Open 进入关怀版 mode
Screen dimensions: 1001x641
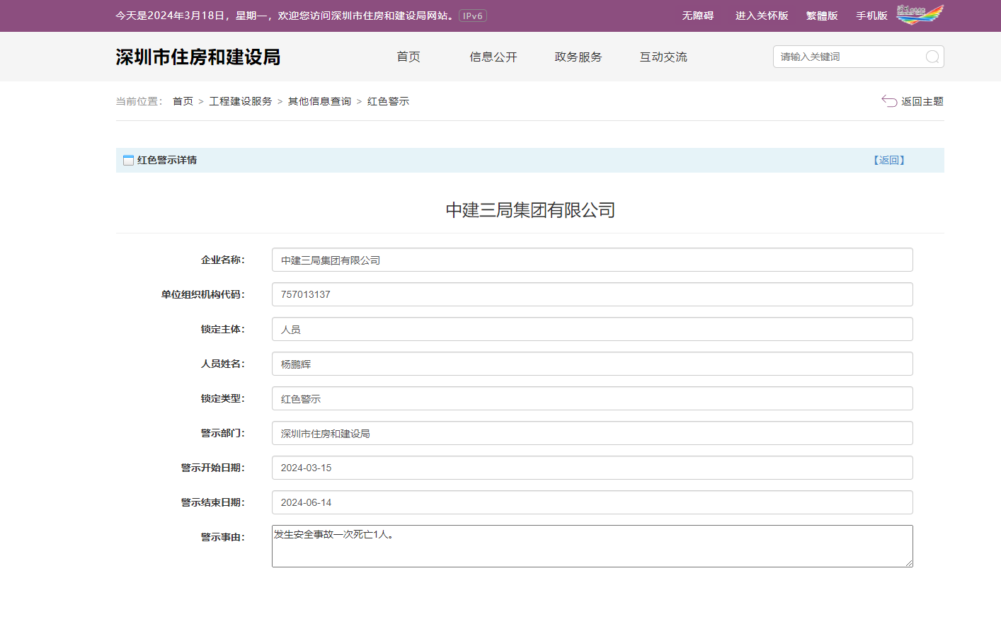(761, 15)
